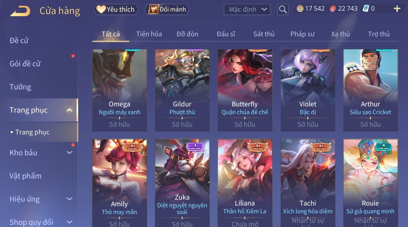Open Yêu thích favorites heart button
This screenshot has height=227, width=408.
pos(116,9)
